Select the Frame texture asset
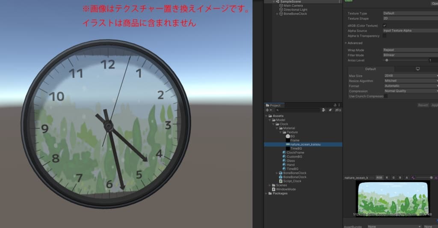438x228 pixels. click(294, 140)
